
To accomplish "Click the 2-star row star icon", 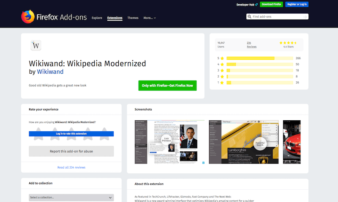I will [x=222, y=77].
